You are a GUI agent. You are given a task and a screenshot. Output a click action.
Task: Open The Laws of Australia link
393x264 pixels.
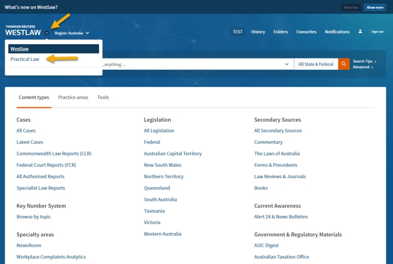click(277, 154)
